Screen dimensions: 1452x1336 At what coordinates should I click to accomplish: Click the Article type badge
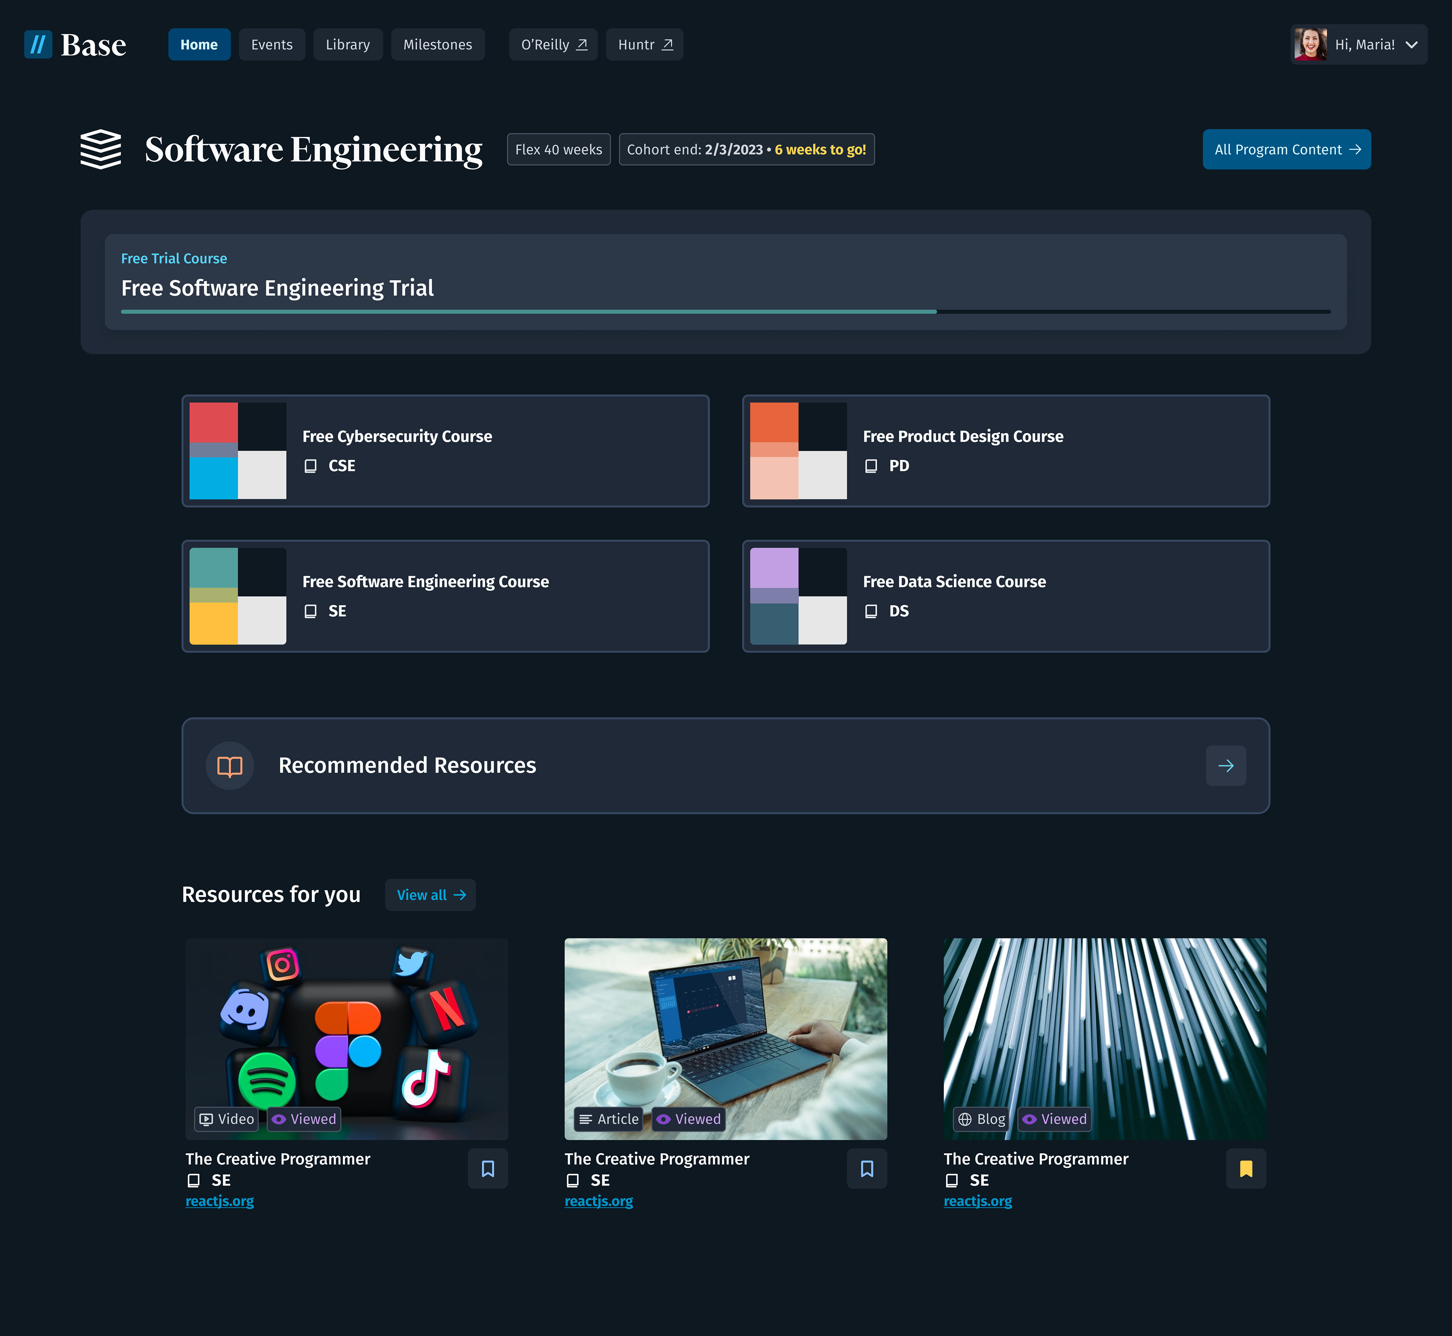(x=609, y=1119)
